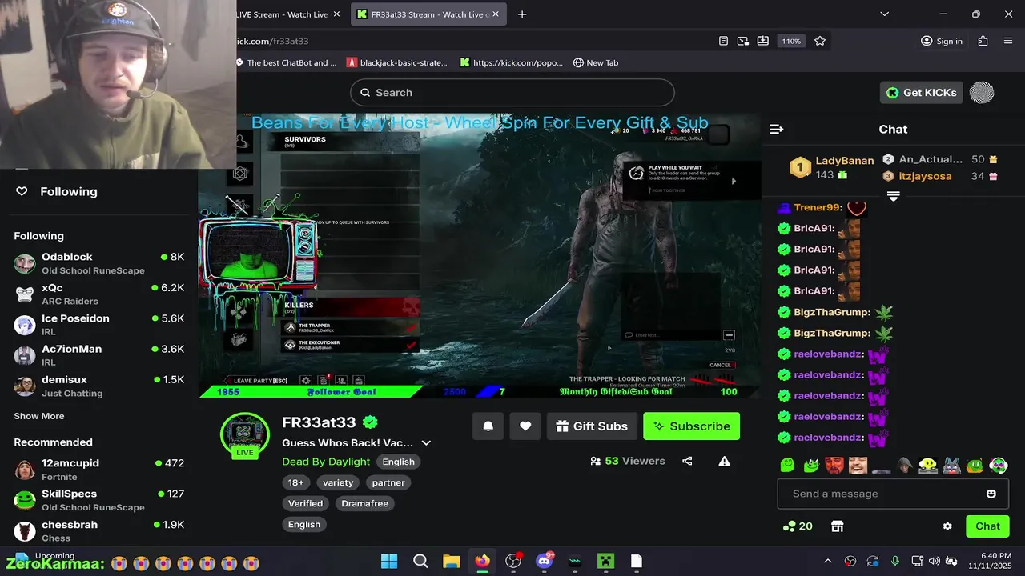This screenshot has height=576, width=1025.
Task: Open demisux channel in sidebar
Action: pos(99,386)
